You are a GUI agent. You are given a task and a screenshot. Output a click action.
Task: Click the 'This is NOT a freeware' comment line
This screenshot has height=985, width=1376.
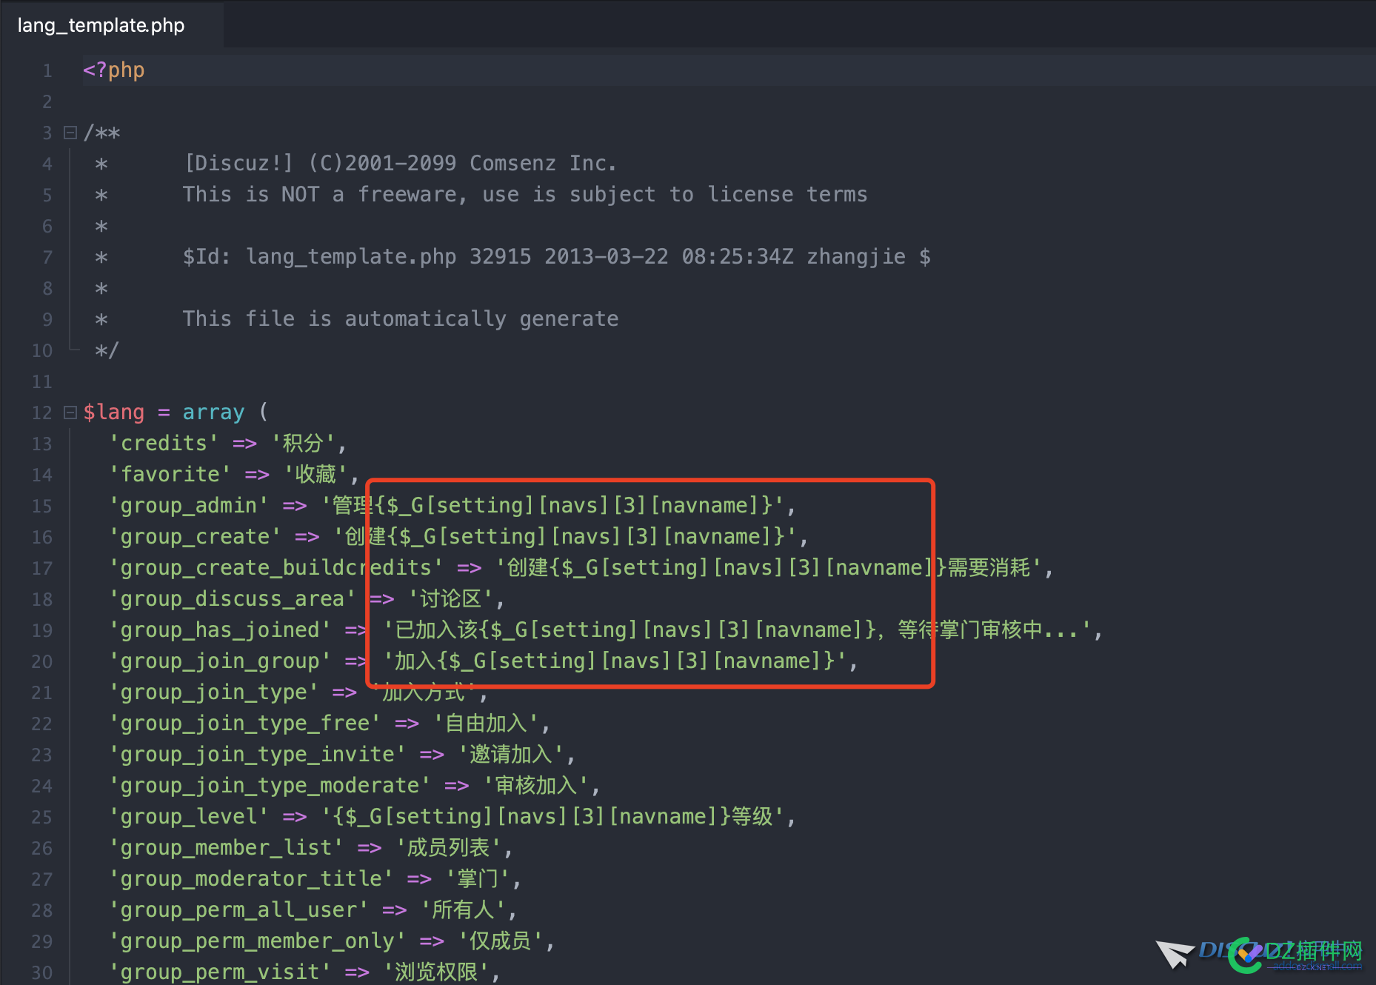tap(525, 194)
